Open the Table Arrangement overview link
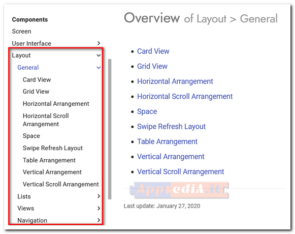295x234 pixels. tap(167, 141)
